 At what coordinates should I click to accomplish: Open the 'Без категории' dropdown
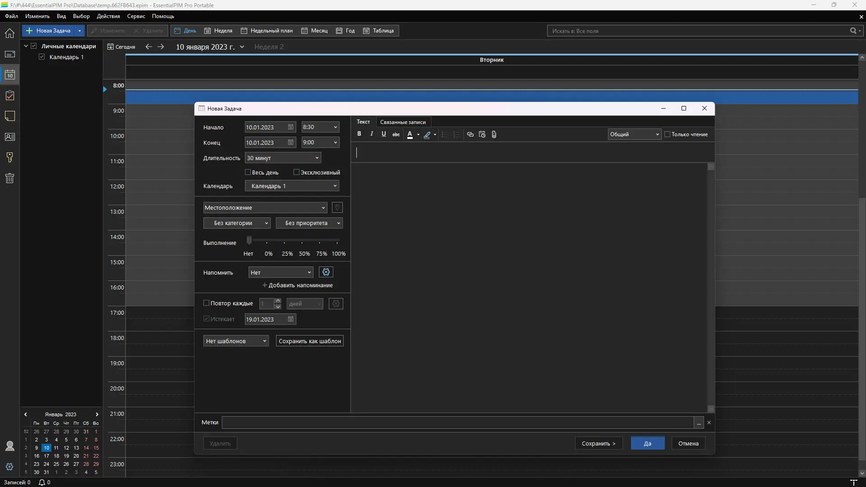tap(236, 223)
